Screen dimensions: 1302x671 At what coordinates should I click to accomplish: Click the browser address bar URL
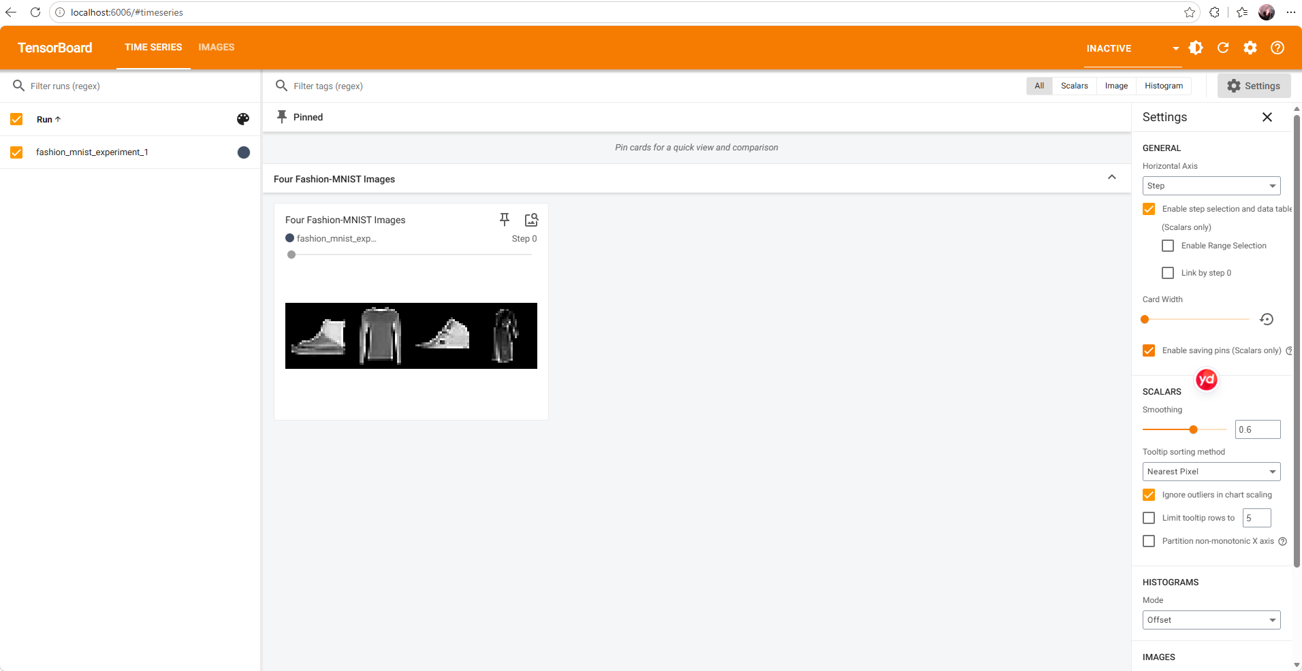pos(127,12)
